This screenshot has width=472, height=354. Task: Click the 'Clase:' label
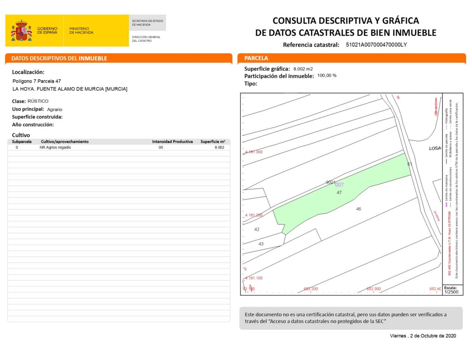[19, 101]
